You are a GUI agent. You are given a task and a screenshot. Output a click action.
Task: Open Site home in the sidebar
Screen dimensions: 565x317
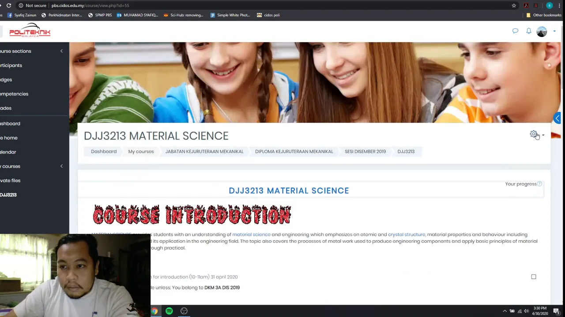9,138
